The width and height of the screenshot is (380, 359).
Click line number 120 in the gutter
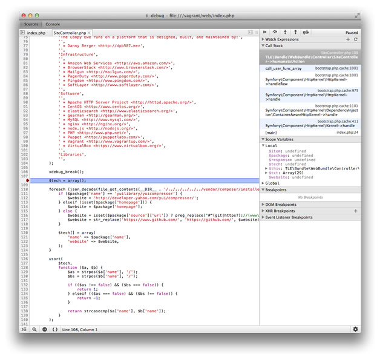coord(25,232)
